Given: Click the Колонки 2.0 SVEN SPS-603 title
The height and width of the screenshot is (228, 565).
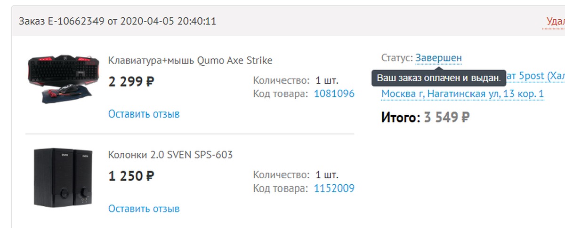Looking at the screenshot, I should pyautogui.click(x=170, y=155).
